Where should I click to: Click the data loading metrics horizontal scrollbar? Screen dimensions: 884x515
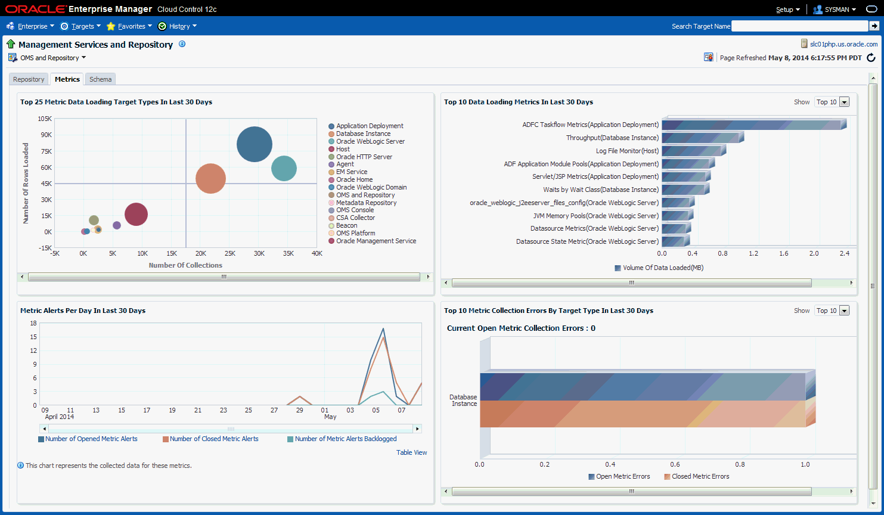(631, 283)
